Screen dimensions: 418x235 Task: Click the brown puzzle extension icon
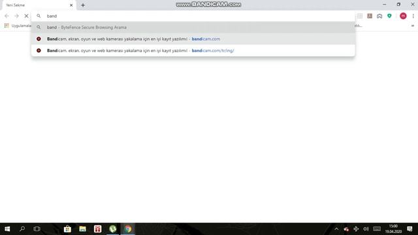pyautogui.click(x=370, y=16)
